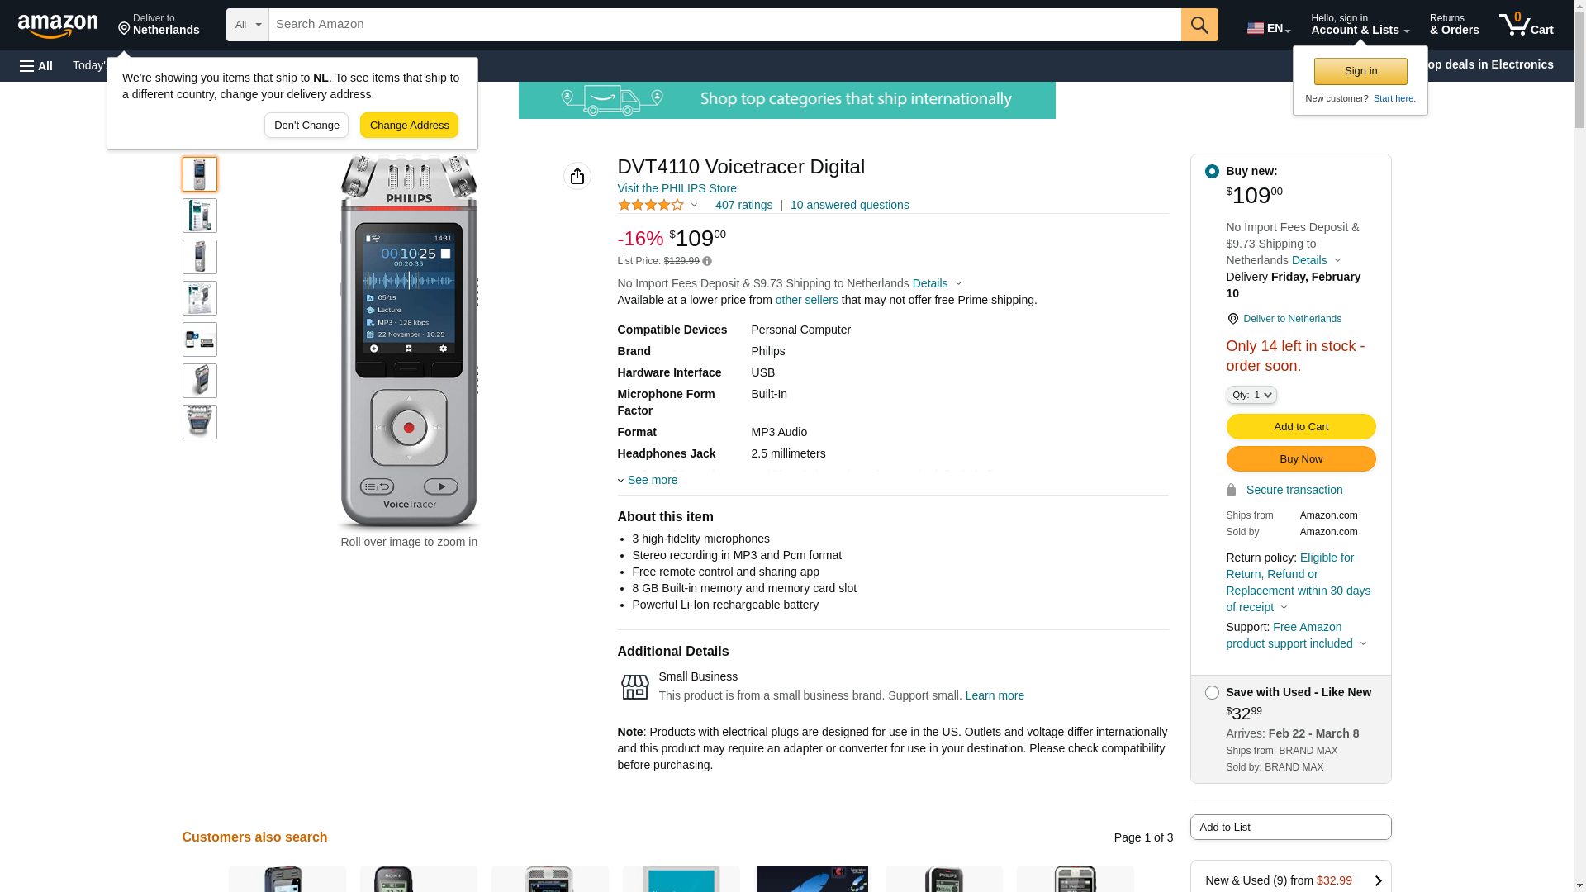Click the Add to Cart button

(1300, 427)
